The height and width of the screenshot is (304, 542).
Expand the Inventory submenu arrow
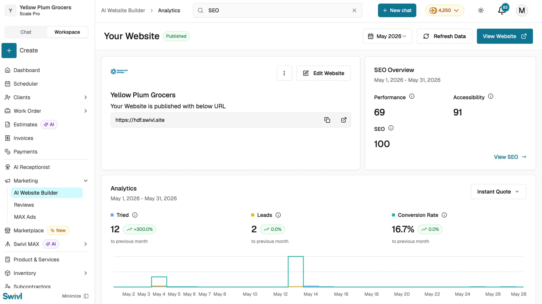86,273
